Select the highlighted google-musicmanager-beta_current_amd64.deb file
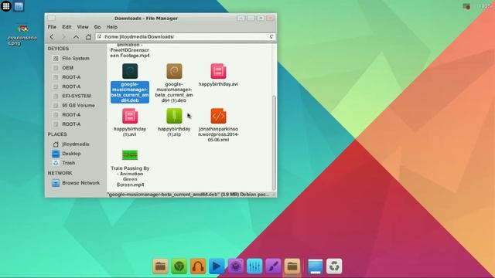This screenshot has width=495, height=278. coord(130,83)
